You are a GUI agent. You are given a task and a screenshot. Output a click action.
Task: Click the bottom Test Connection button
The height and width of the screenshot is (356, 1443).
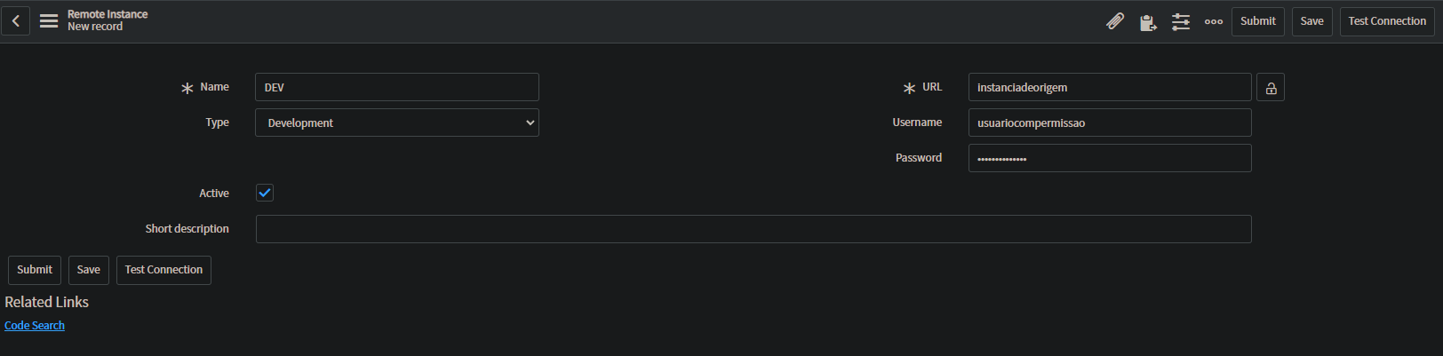point(163,270)
